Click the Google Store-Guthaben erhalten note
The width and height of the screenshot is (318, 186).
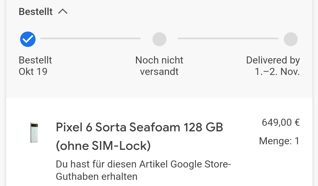coord(143,170)
